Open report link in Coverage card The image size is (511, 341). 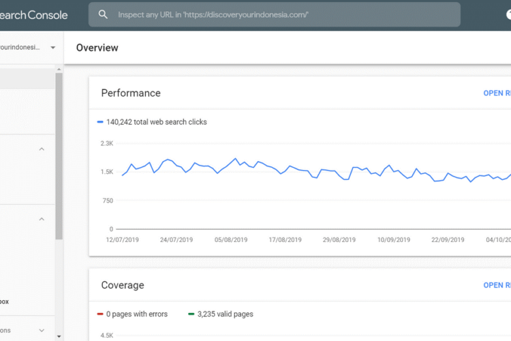[497, 285]
